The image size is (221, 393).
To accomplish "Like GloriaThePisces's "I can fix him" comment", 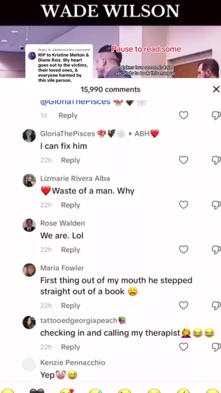I will 184,160.
